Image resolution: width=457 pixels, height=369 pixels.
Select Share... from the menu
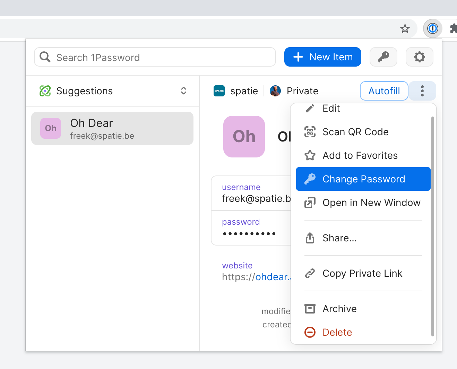[363, 238]
